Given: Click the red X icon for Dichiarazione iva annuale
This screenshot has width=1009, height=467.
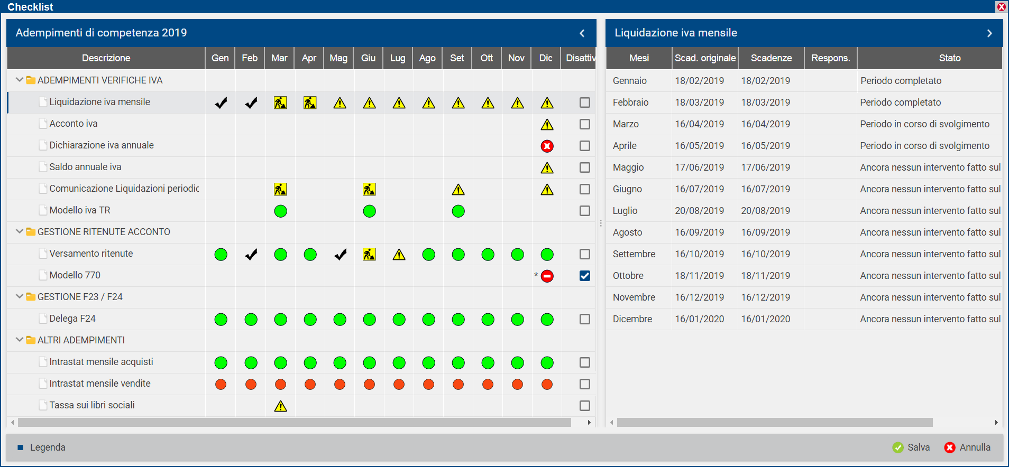Looking at the screenshot, I should tap(547, 146).
